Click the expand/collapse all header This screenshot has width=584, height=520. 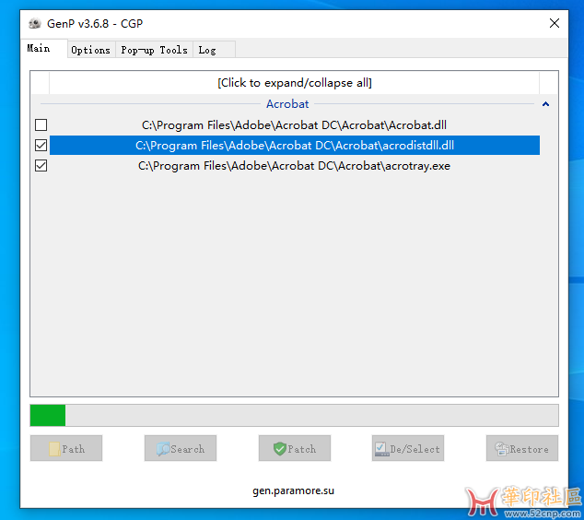pyautogui.click(x=294, y=82)
